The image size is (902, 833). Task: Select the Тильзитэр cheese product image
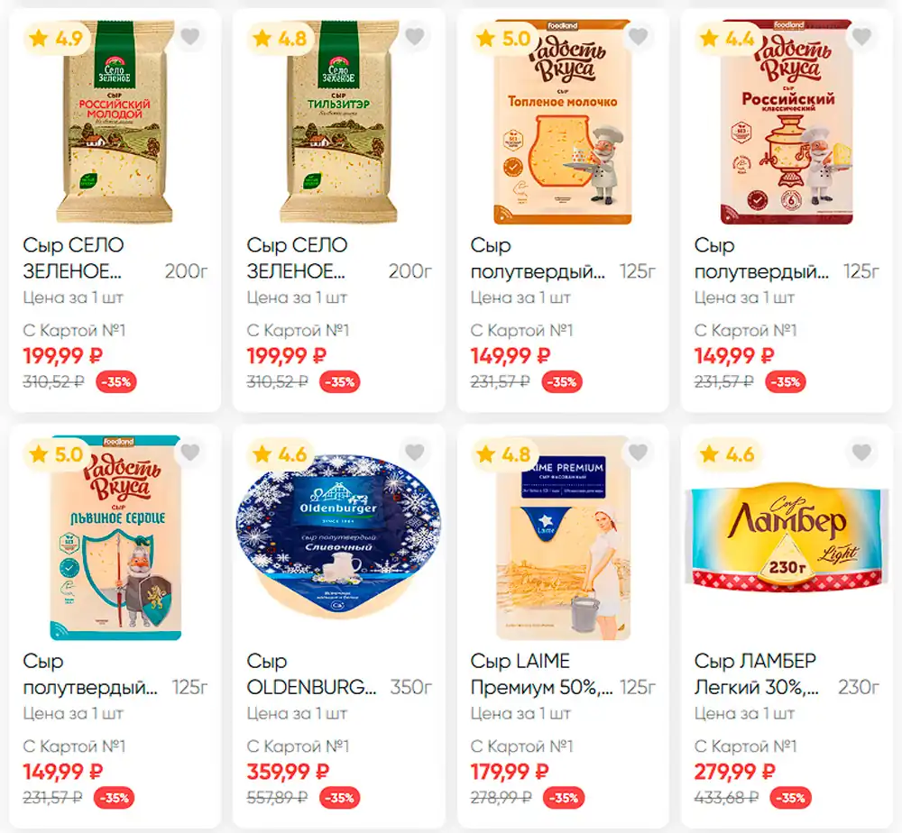339,122
